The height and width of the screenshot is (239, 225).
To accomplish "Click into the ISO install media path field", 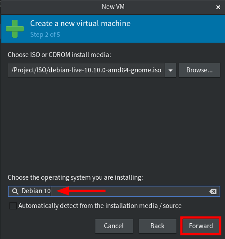I will 86,70.
